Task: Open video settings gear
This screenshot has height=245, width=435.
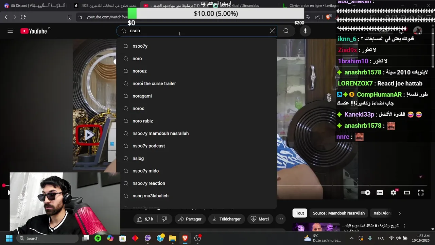Action: pos(394,193)
